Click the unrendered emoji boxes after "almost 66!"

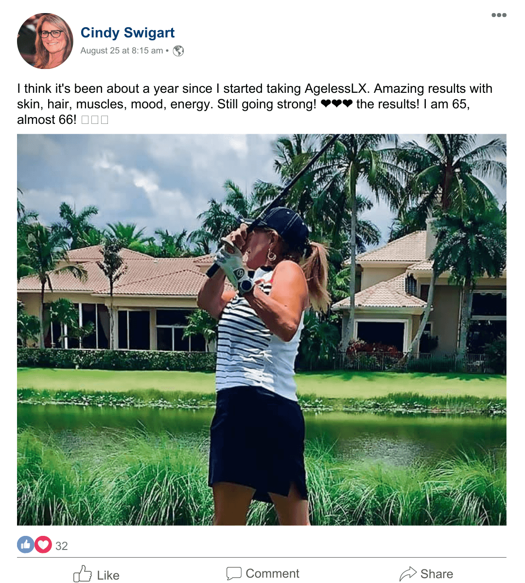click(95, 120)
